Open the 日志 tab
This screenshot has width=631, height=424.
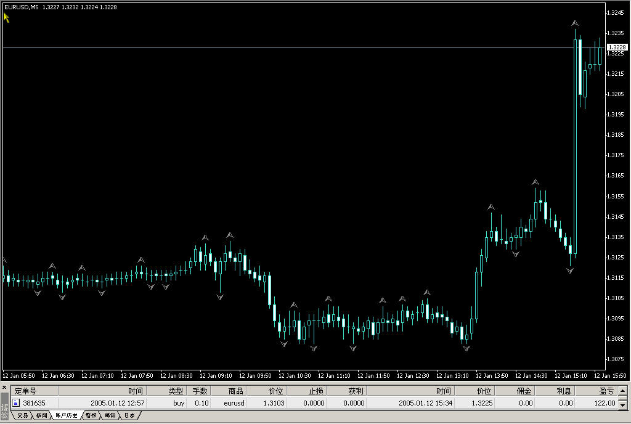tap(129, 415)
